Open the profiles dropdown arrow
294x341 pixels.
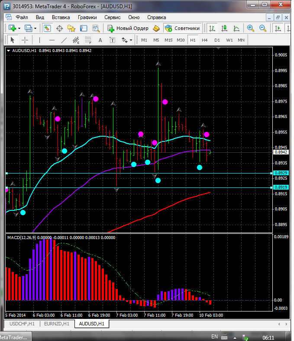[36, 28]
